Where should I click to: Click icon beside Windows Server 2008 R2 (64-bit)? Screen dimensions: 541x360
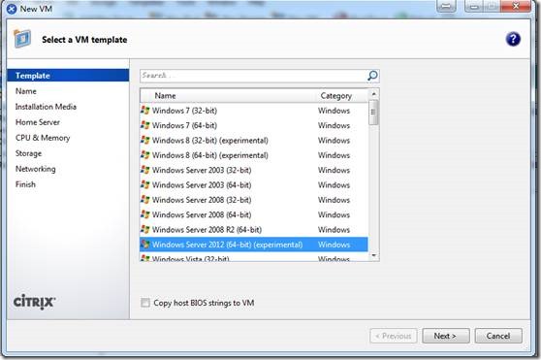[145, 229]
